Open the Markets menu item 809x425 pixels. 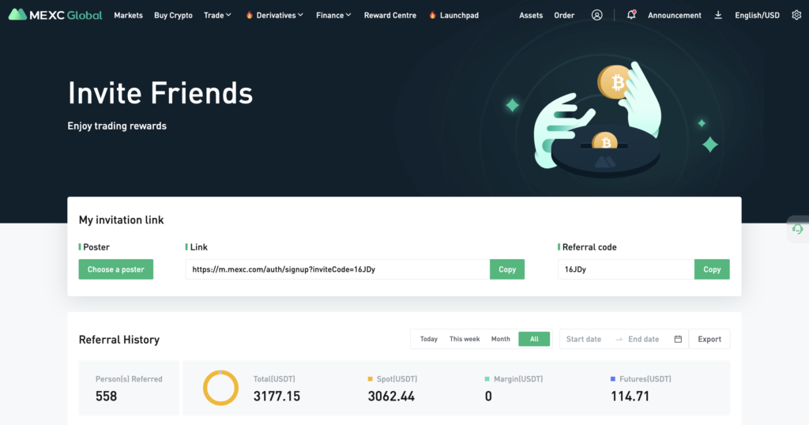[x=128, y=15]
